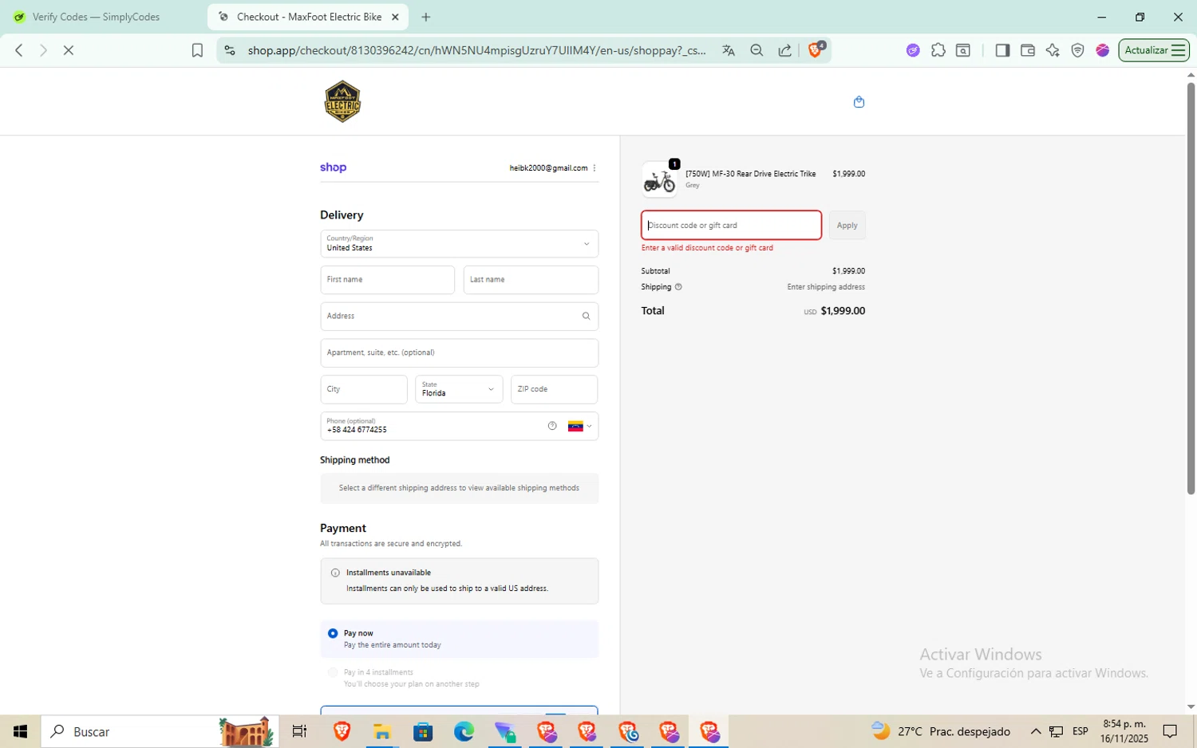Open a new browser tab
This screenshot has height=748, width=1197.
click(x=426, y=17)
